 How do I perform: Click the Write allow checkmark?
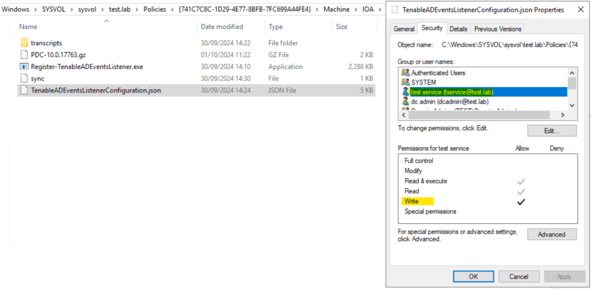(521, 202)
